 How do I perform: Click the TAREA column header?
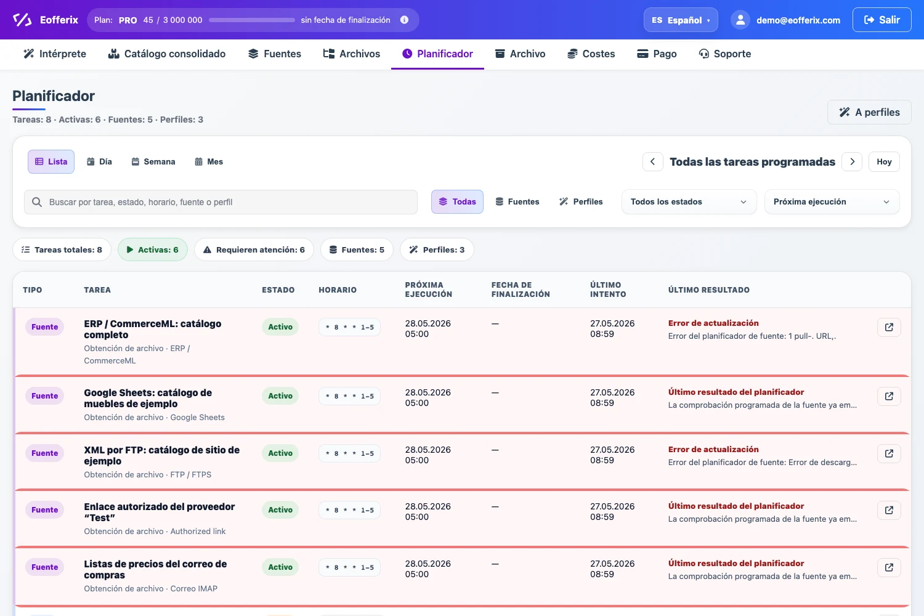coord(97,290)
